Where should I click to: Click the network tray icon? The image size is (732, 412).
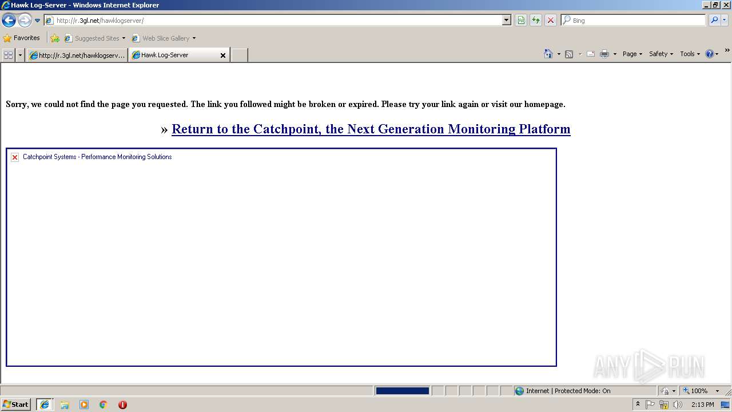point(664,405)
